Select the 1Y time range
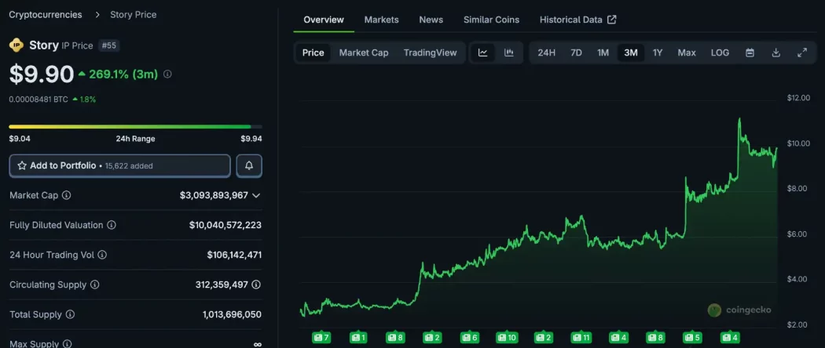This screenshot has height=348, width=825. (658, 53)
